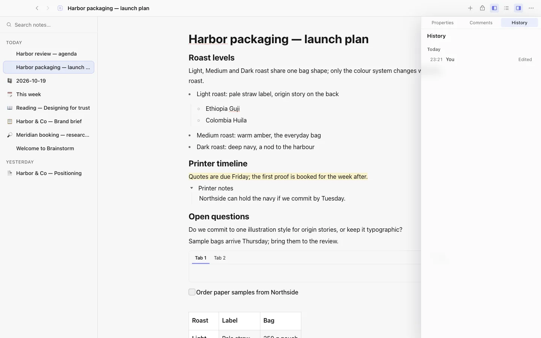Click the Search notes input field
The width and height of the screenshot is (541, 338).
click(49, 25)
